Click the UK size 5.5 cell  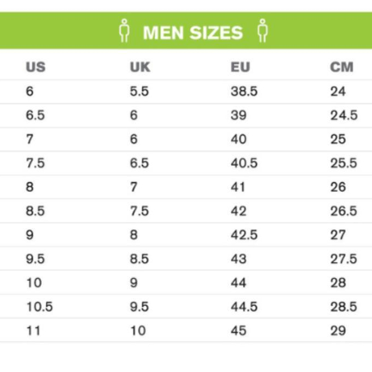point(139,92)
